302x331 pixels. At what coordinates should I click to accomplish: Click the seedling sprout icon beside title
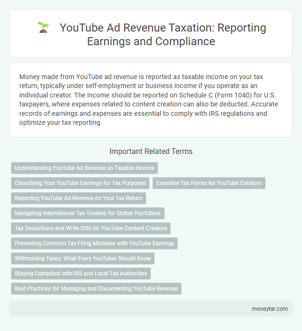pos(43,28)
